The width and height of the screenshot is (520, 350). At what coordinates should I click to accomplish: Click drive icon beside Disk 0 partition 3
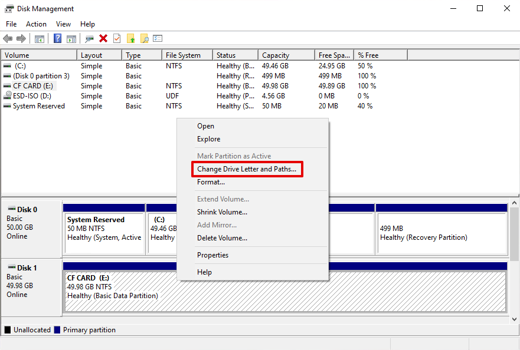(x=7, y=76)
